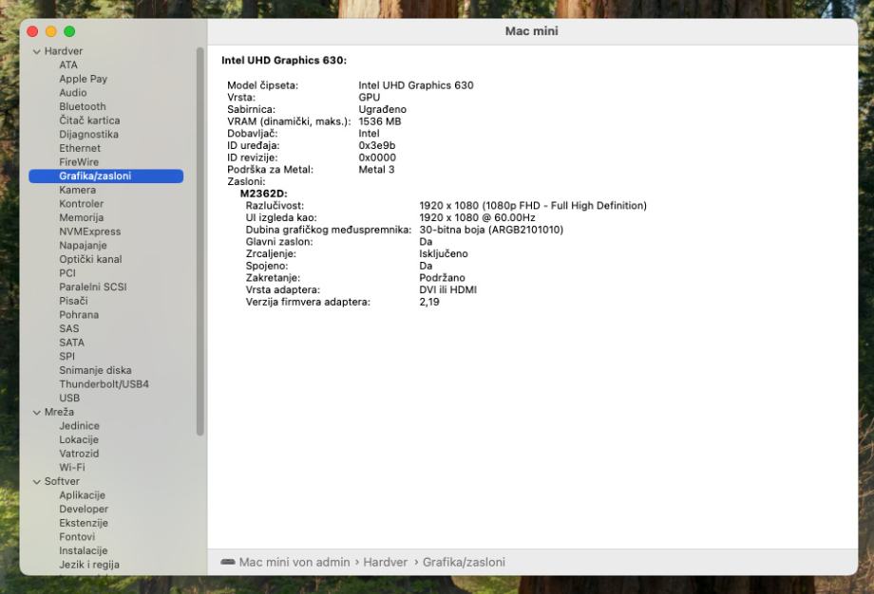
Task: Click the M2362D display name
Action: [263, 194]
